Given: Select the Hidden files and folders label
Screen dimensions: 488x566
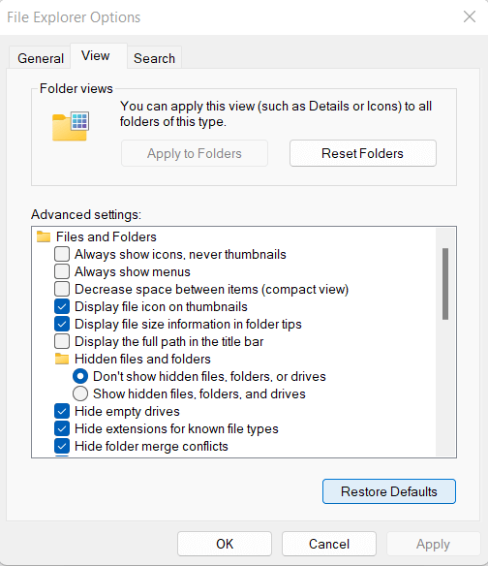Looking at the screenshot, I should 142,359.
